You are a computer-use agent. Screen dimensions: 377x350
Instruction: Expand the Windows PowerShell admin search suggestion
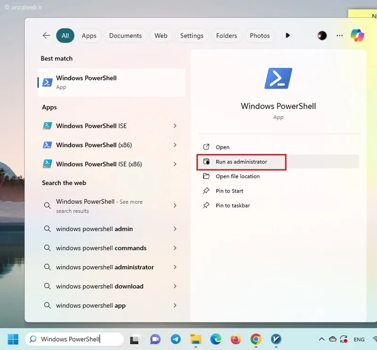tap(175, 229)
